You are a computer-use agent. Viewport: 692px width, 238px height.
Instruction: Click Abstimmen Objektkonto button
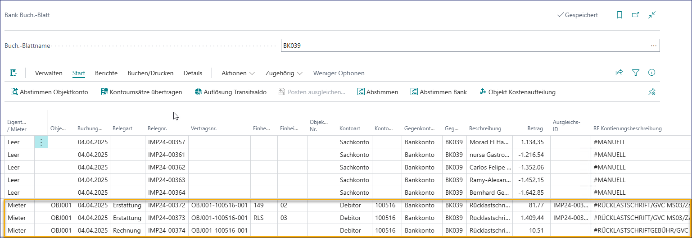tap(49, 92)
